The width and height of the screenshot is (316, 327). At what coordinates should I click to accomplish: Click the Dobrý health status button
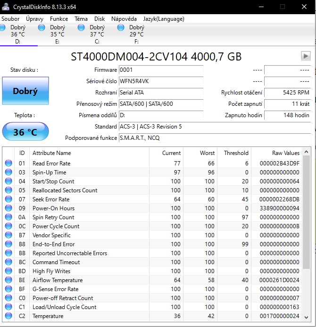(x=25, y=91)
